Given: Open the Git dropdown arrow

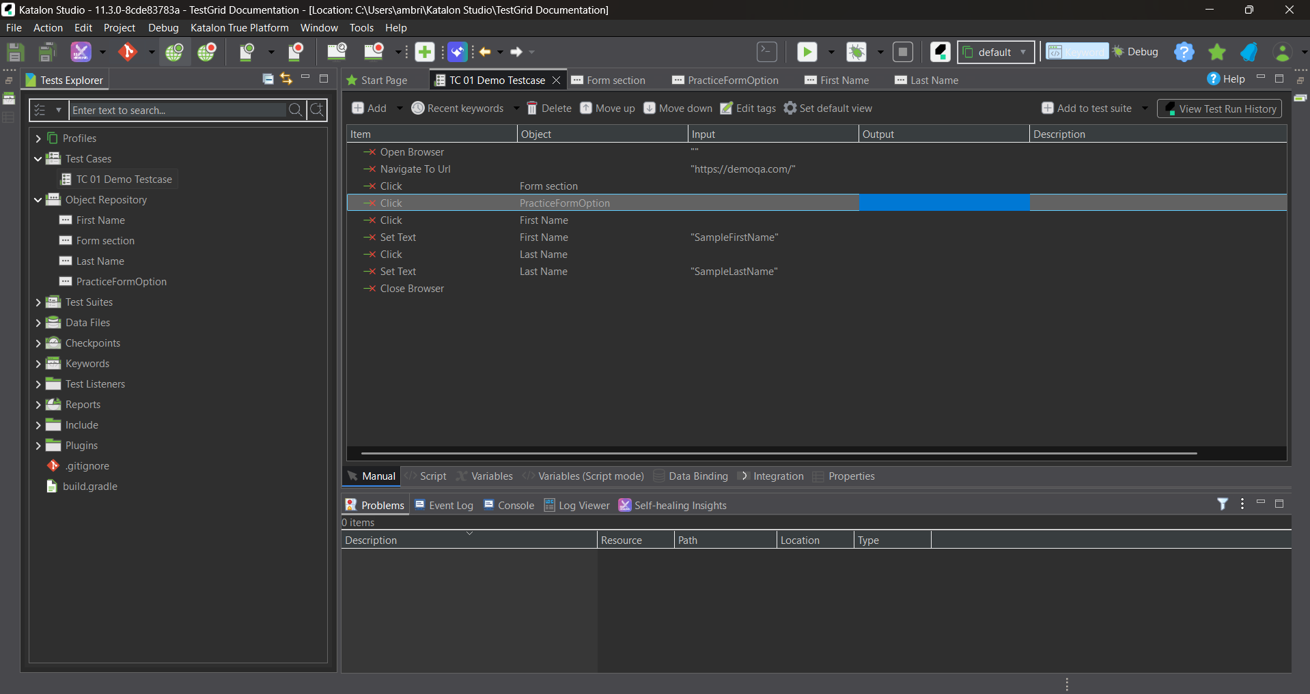Looking at the screenshot, I should click(x=152, y=52).
